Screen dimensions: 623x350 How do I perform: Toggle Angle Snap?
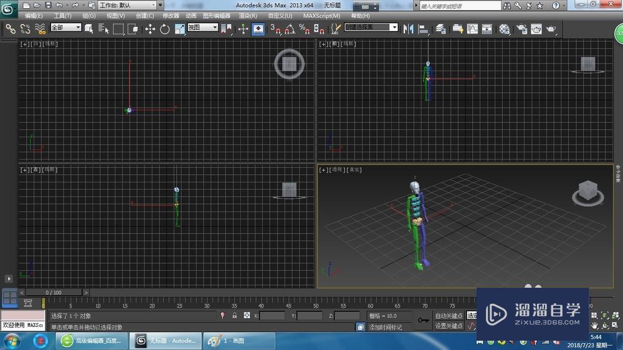290,29
